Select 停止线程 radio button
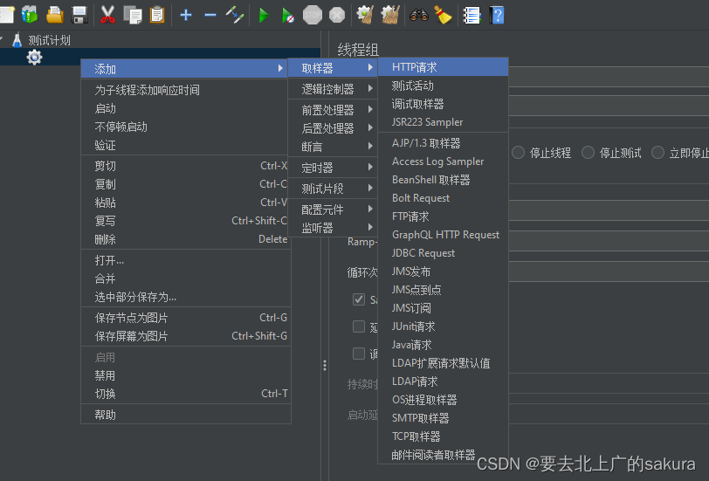 click(x=518, y=153)
